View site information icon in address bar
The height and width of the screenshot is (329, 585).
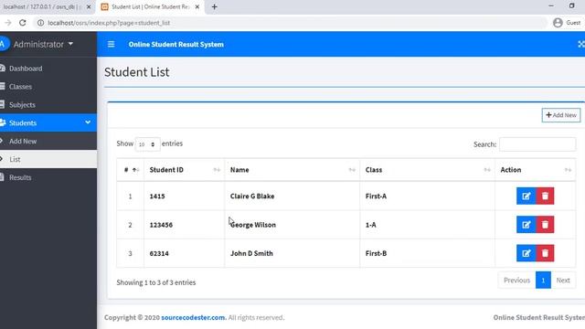pos(40,23)
